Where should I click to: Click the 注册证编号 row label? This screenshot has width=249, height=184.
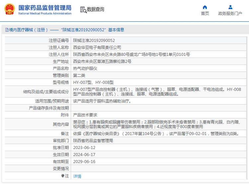(59, 41)
